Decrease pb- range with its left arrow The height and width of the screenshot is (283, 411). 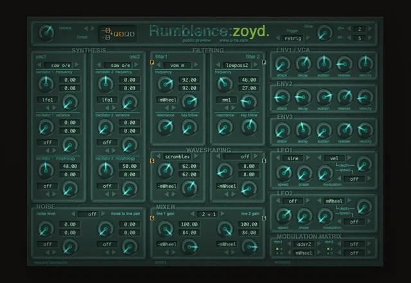click(349, 38)
